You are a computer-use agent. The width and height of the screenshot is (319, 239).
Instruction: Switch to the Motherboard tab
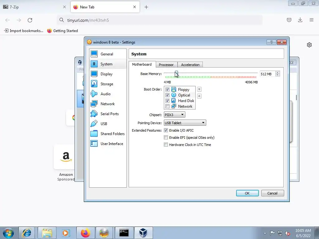click(142, 64)
